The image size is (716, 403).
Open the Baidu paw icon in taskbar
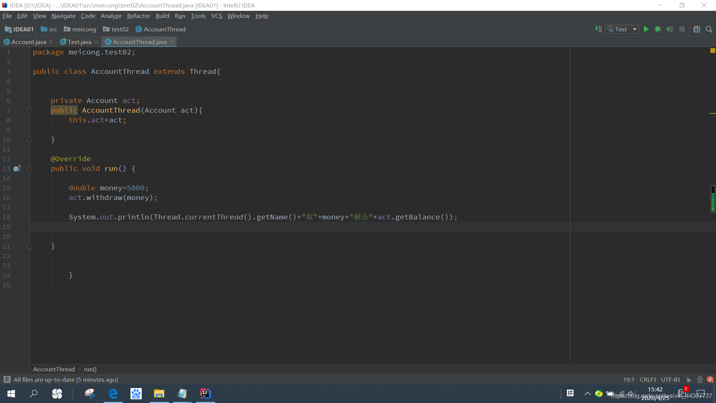tap(136, 394)
